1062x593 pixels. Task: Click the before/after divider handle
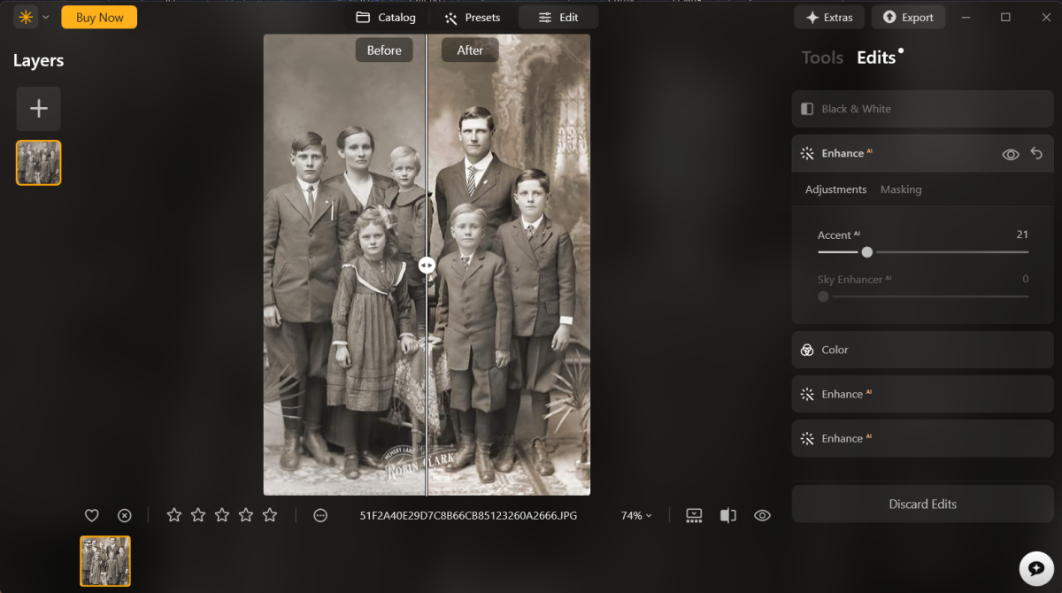427,265
